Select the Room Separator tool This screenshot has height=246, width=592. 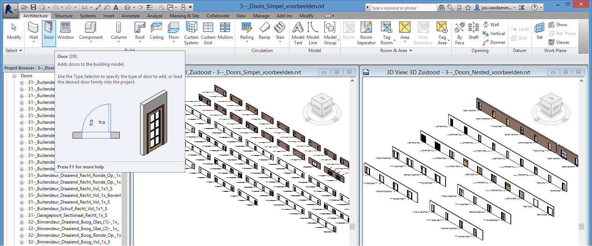click(366, 33)
